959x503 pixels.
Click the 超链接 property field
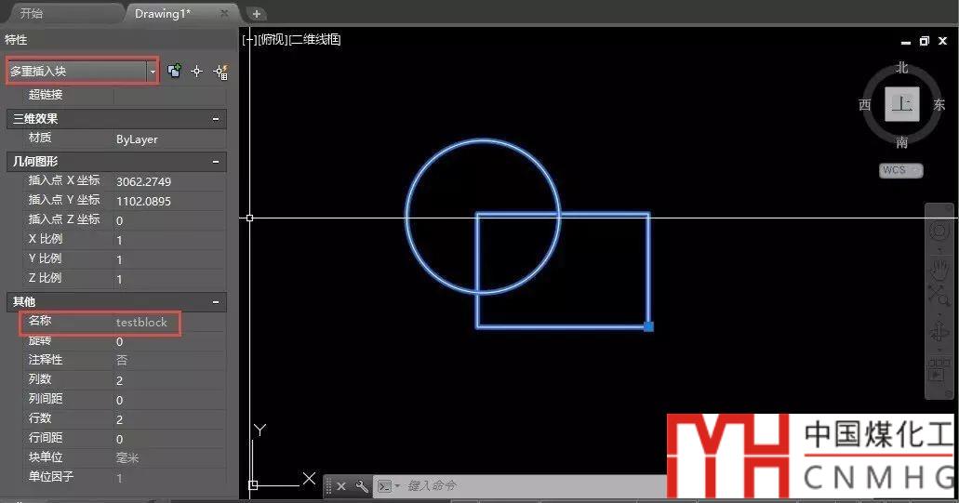click(170, 95)
